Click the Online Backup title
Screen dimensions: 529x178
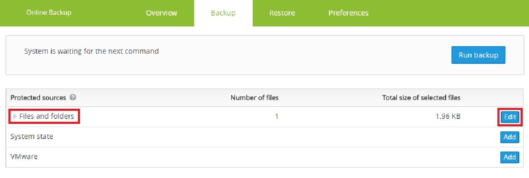pyautogui.click(x=49, y=13)
